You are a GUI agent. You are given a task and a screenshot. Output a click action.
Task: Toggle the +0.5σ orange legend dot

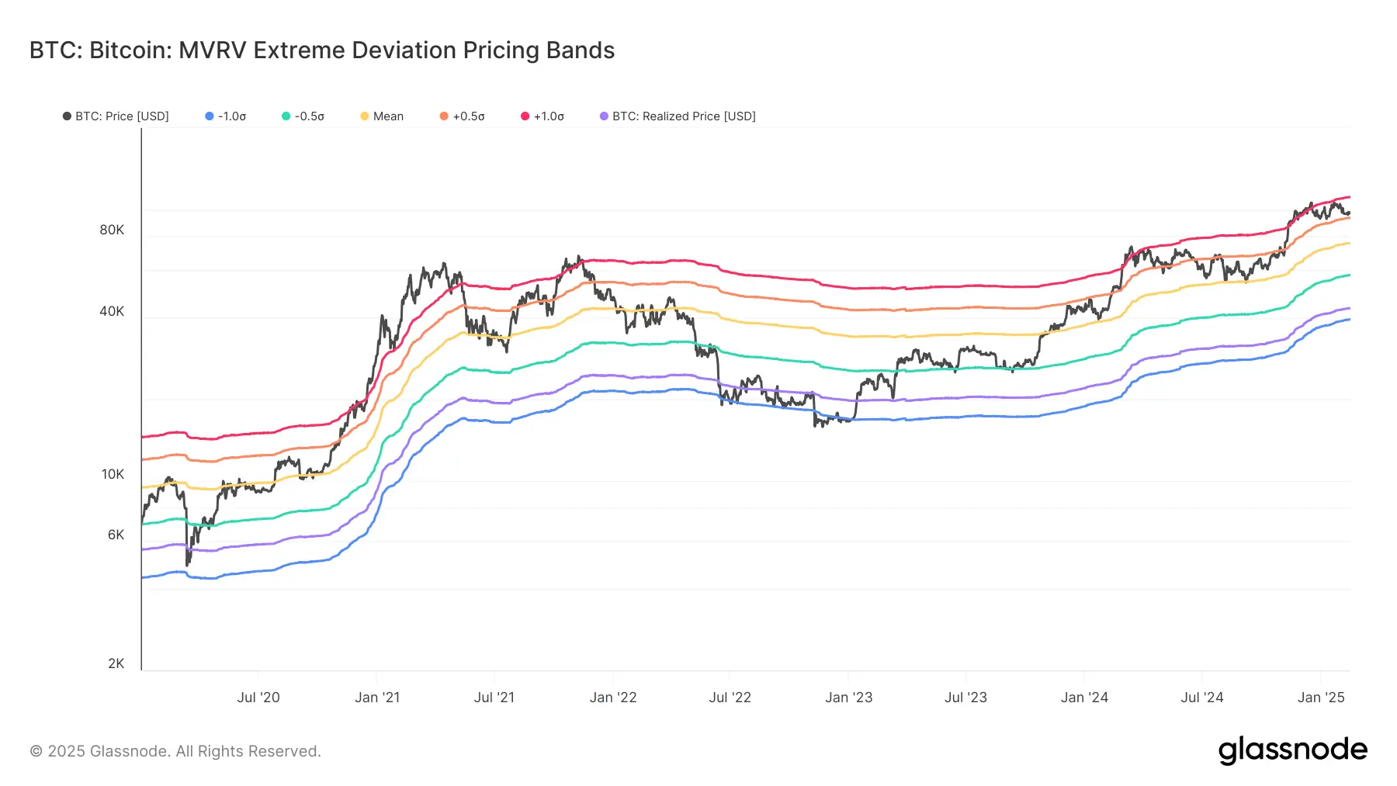[x=444, y=116]
